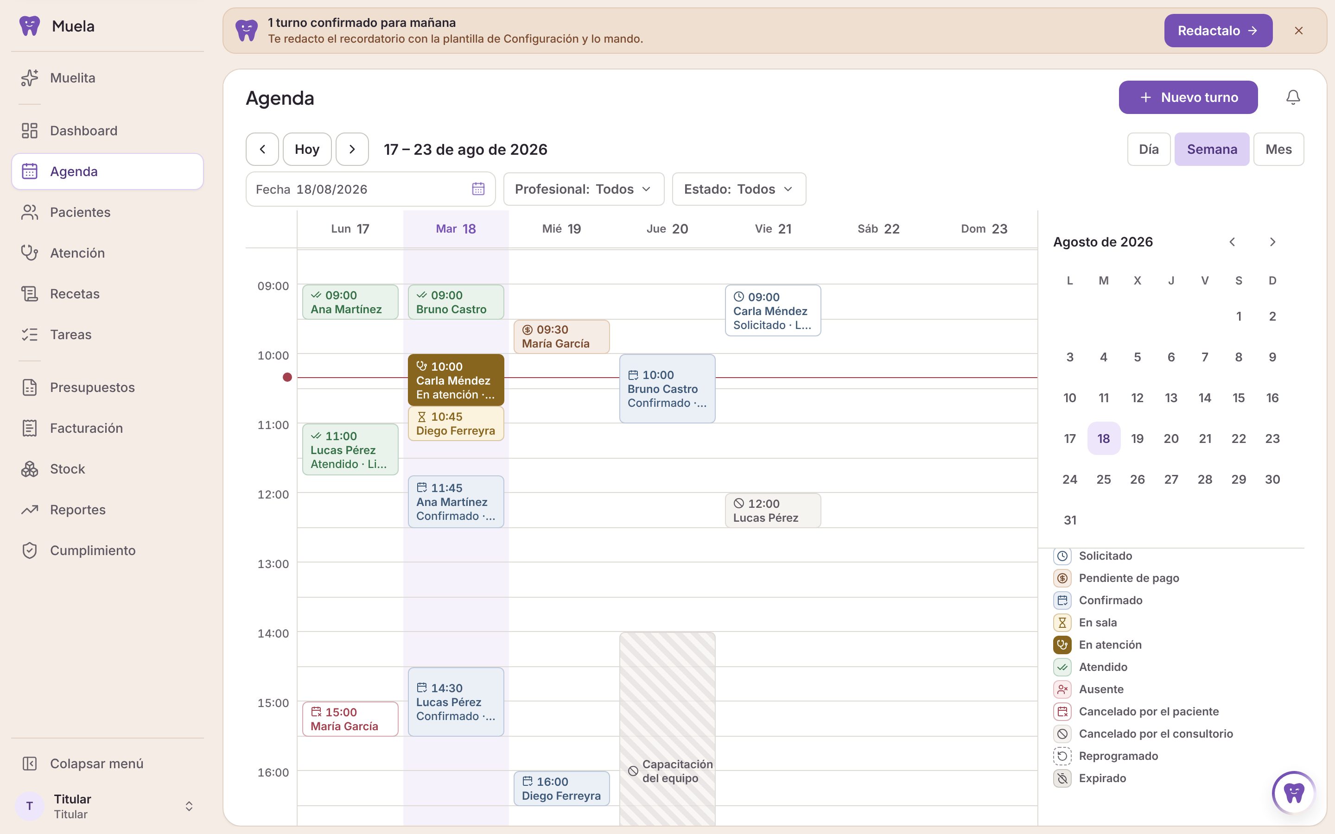1335x834 pixels.
Task: Open the Tareas list
Action: click(x=107, y=335)
